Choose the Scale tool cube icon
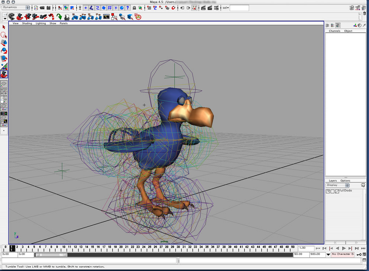Viewport: 369px width, 271px height. point(4,58)
